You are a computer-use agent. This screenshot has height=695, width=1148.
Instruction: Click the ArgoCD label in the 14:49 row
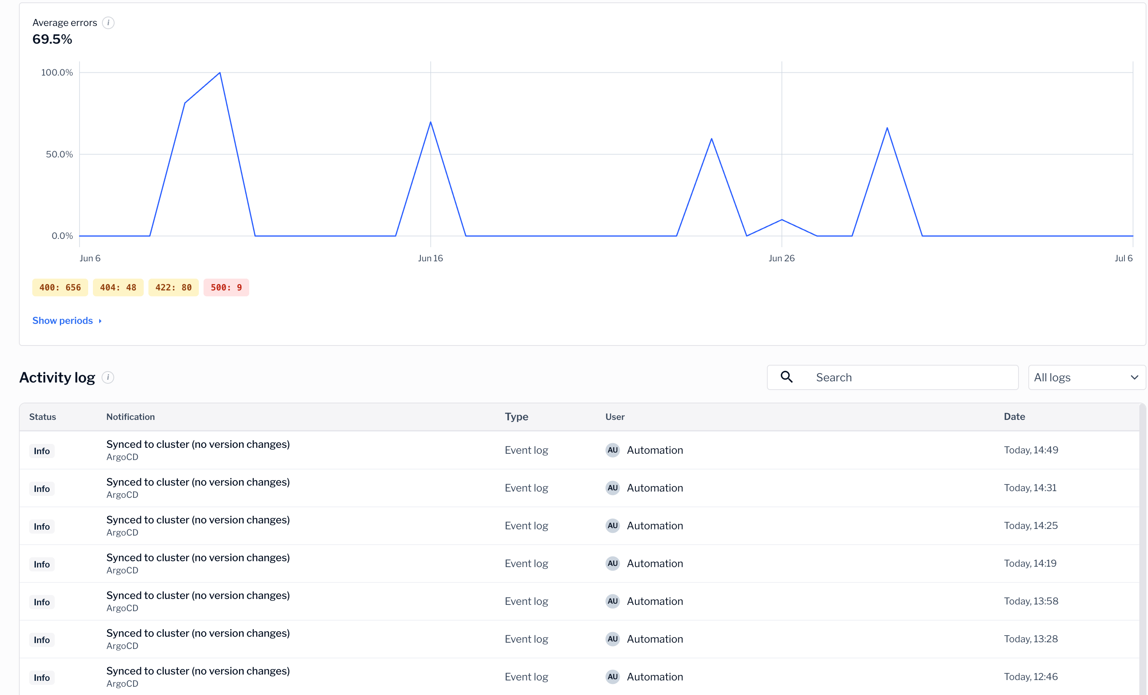pyautogui.click(x=122, y=457)
